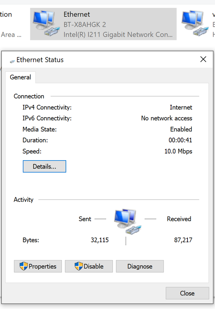
Task: Switch to the General tab
Action: pos(20,77)
